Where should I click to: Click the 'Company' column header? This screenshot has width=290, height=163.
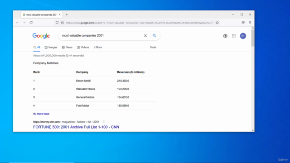(x=82, y=72)
